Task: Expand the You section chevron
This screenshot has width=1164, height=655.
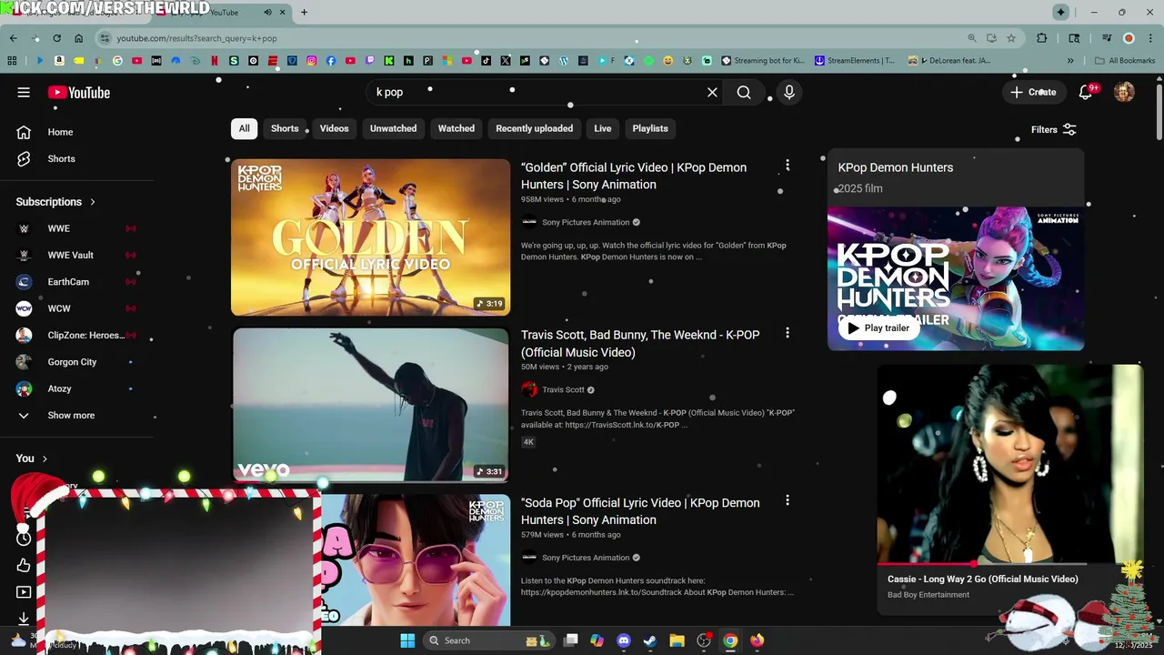Action: click(x=45, y=458)
